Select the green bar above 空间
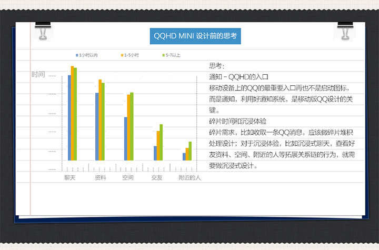379x250 pixels. 132,126
